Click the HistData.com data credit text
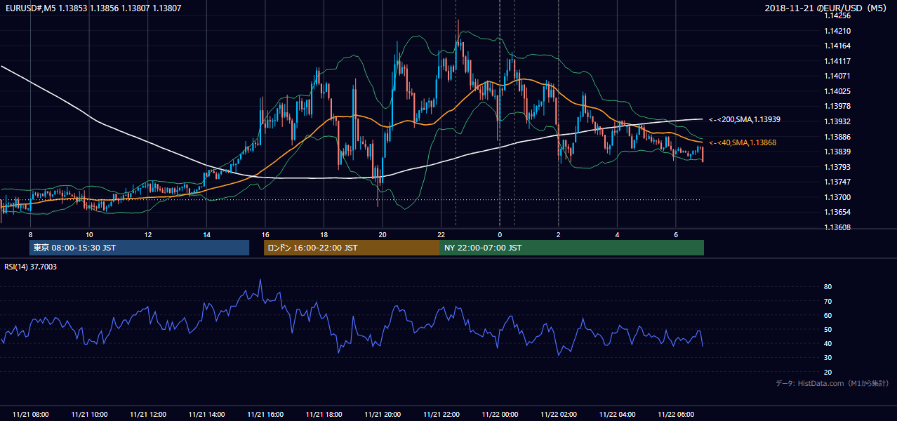This screenshot has height=421, width=897. coord(832,383)
